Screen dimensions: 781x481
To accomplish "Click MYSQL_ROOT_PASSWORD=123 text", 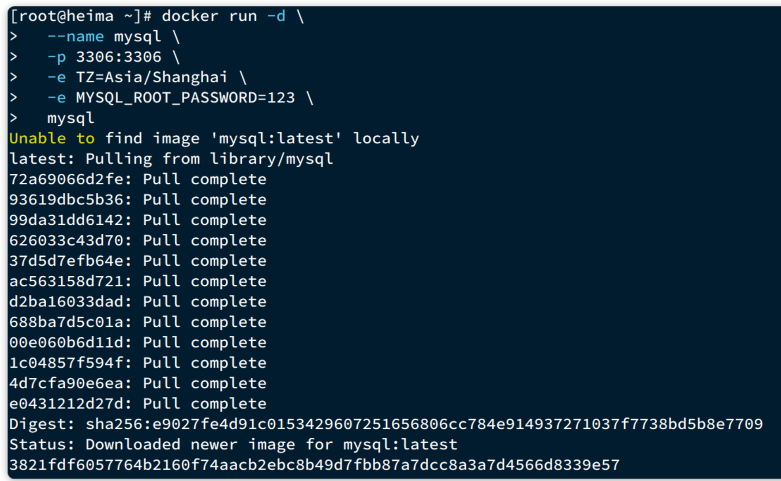I will tap(185, 98).
